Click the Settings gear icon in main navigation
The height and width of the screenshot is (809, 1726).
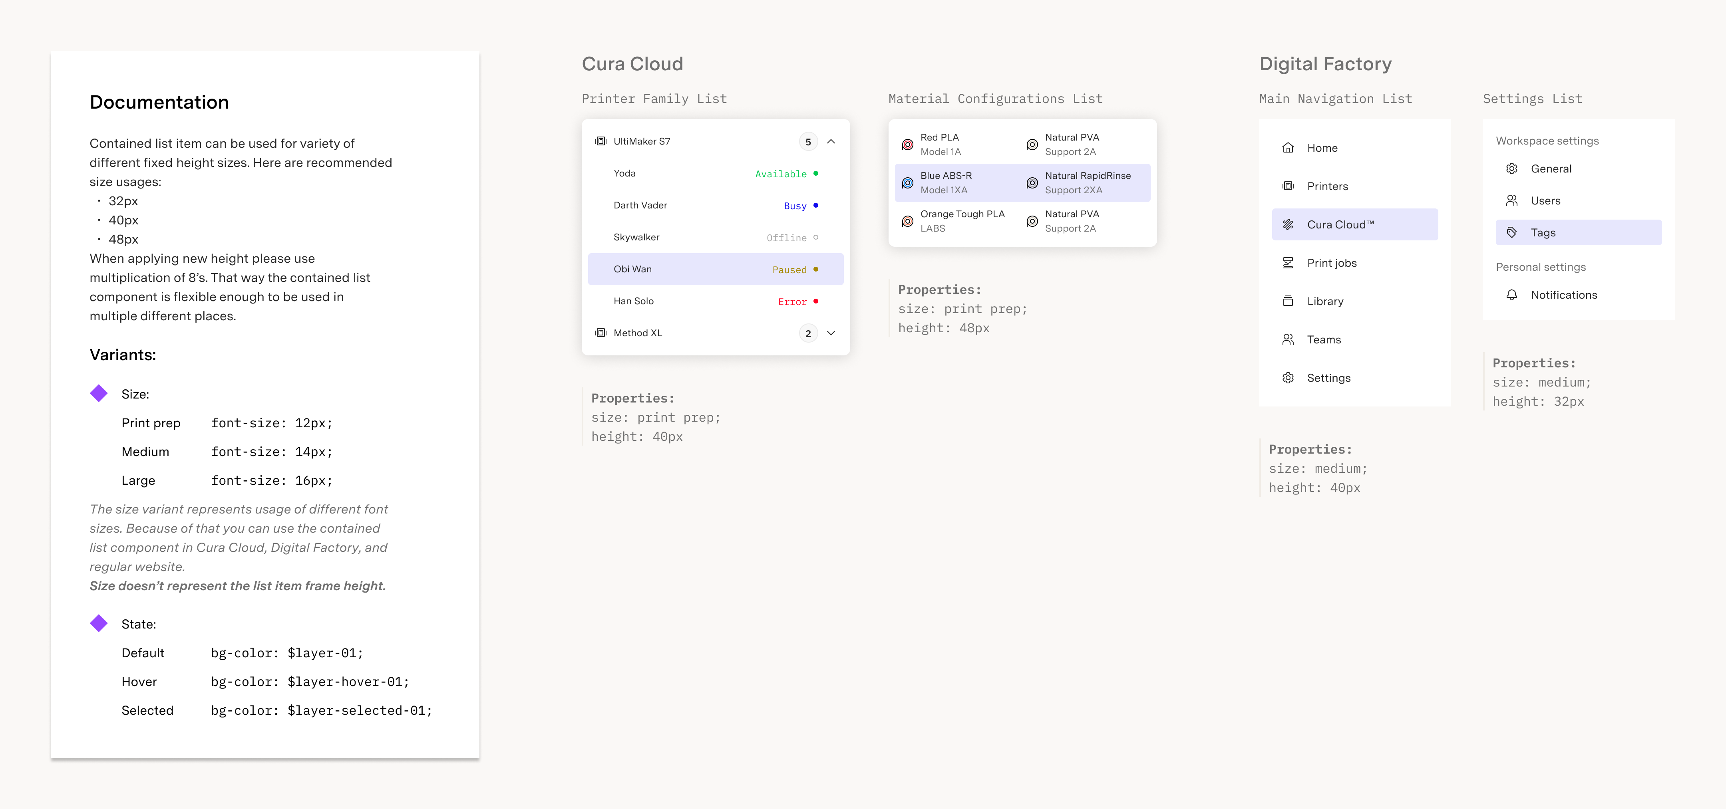pos(1288,378)
